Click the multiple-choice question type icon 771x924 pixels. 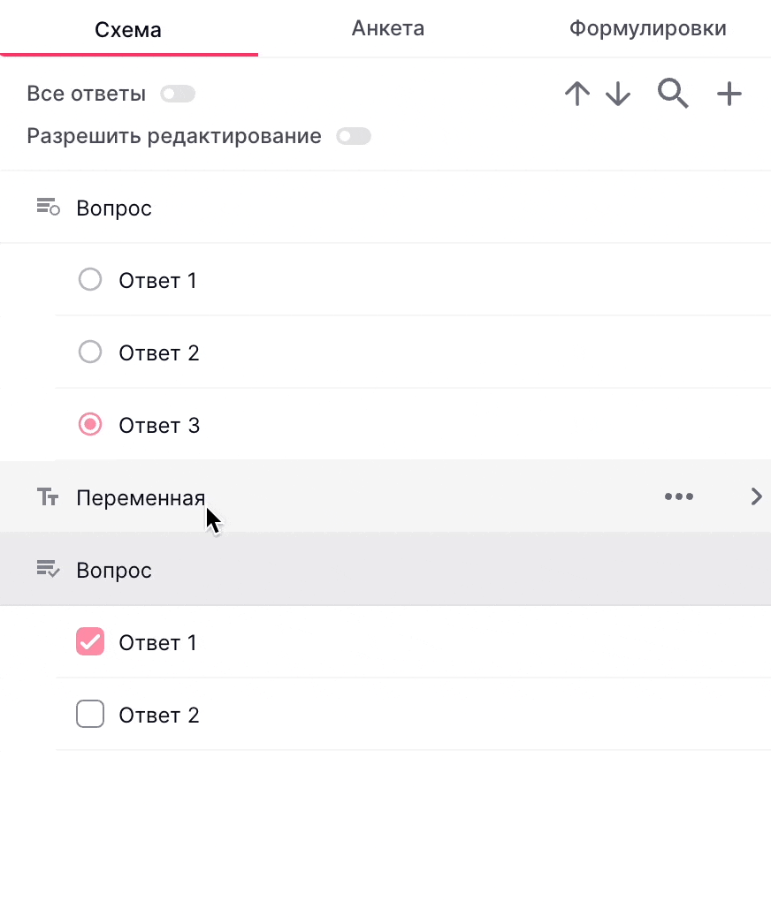48,570
